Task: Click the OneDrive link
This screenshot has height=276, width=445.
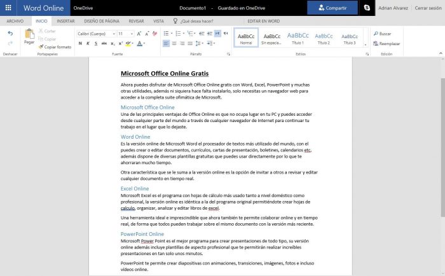Action: 83,8
